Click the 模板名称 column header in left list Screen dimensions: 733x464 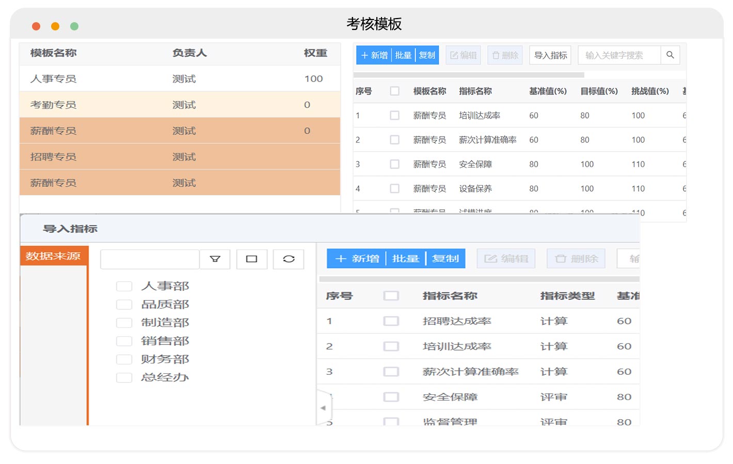[53, 53]
